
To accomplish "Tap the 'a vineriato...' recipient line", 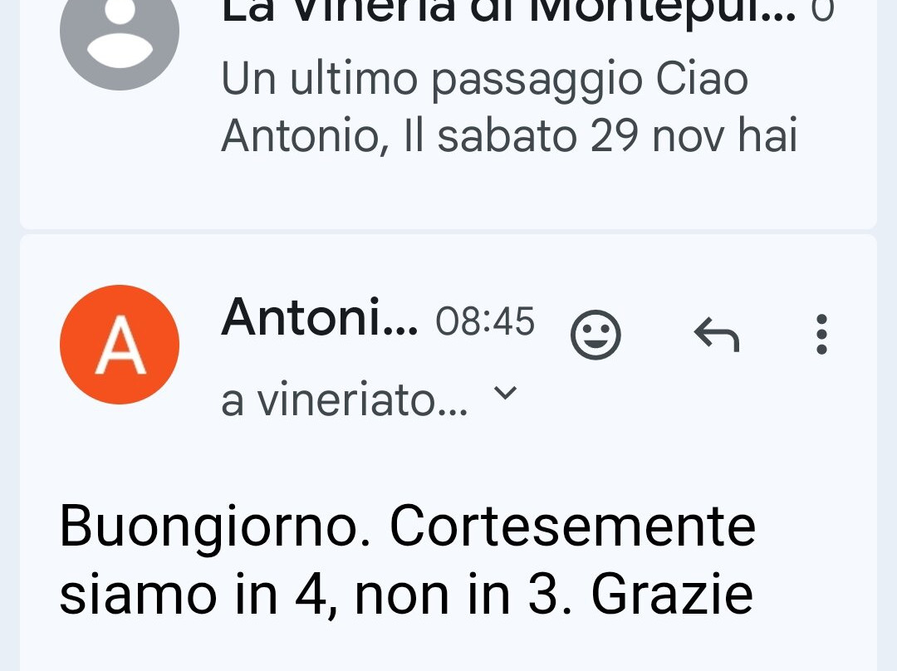I will click(x=344, y=402).
